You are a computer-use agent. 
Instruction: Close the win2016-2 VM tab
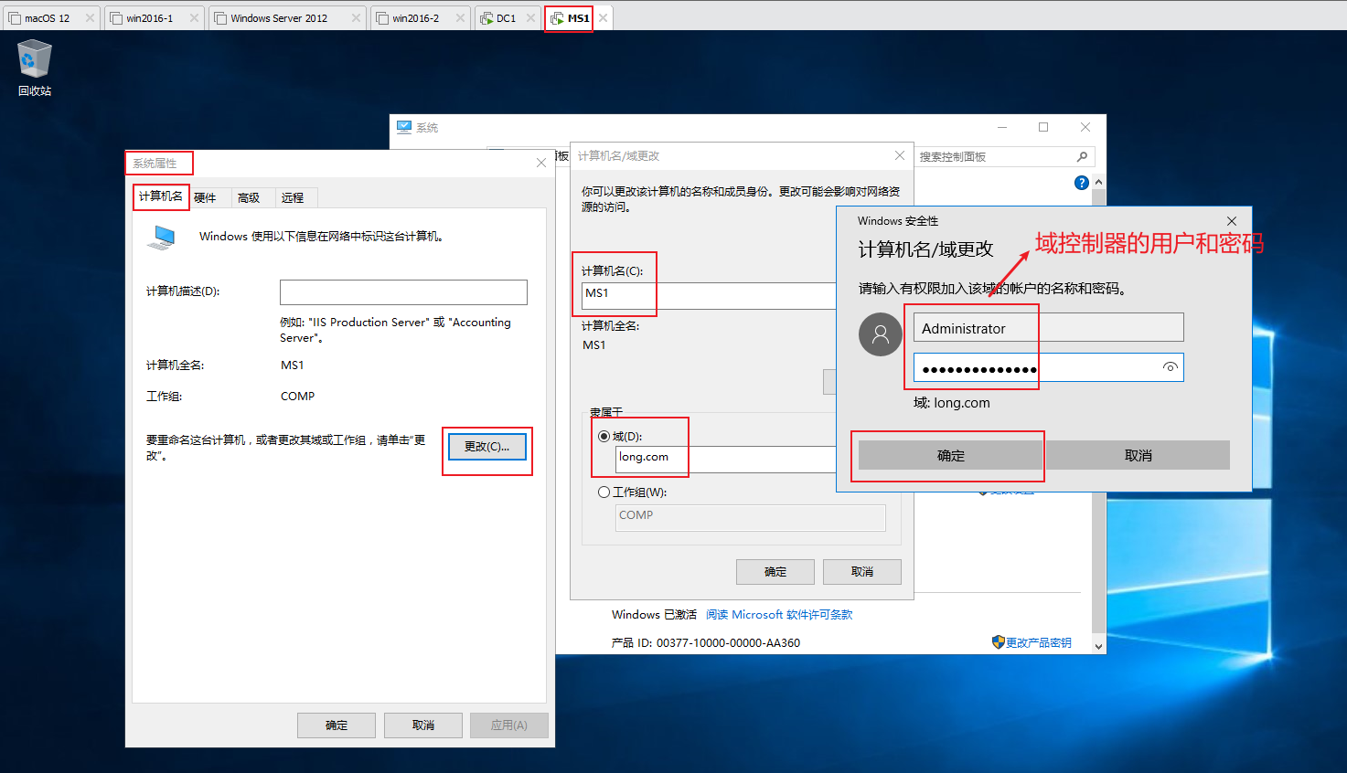click(x=460, y=18)
